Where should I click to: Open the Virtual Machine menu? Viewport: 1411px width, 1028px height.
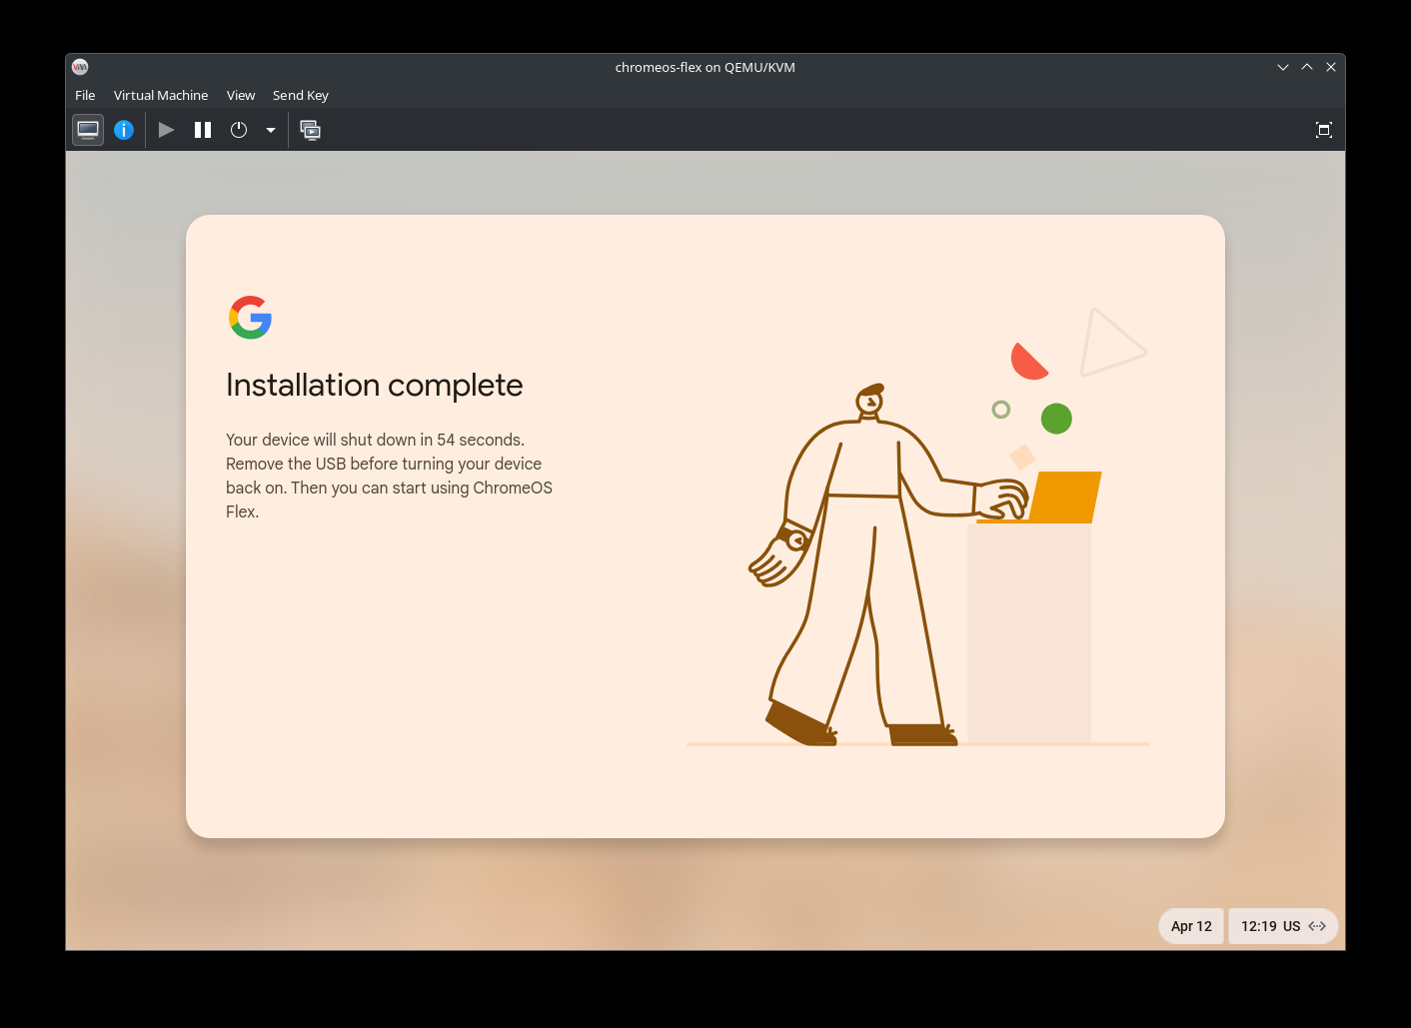pos(161,95)
